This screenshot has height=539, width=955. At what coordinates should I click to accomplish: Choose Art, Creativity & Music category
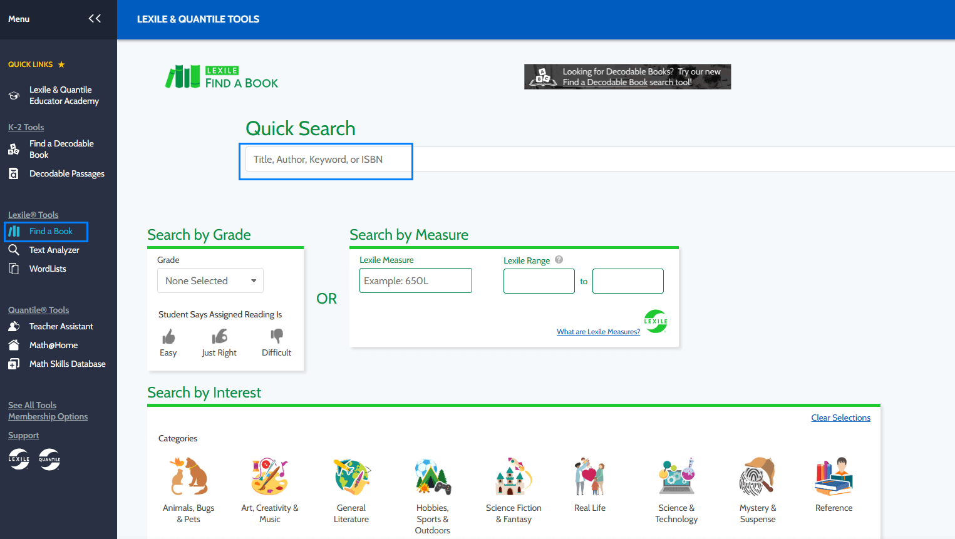click(x=270, y=490)
